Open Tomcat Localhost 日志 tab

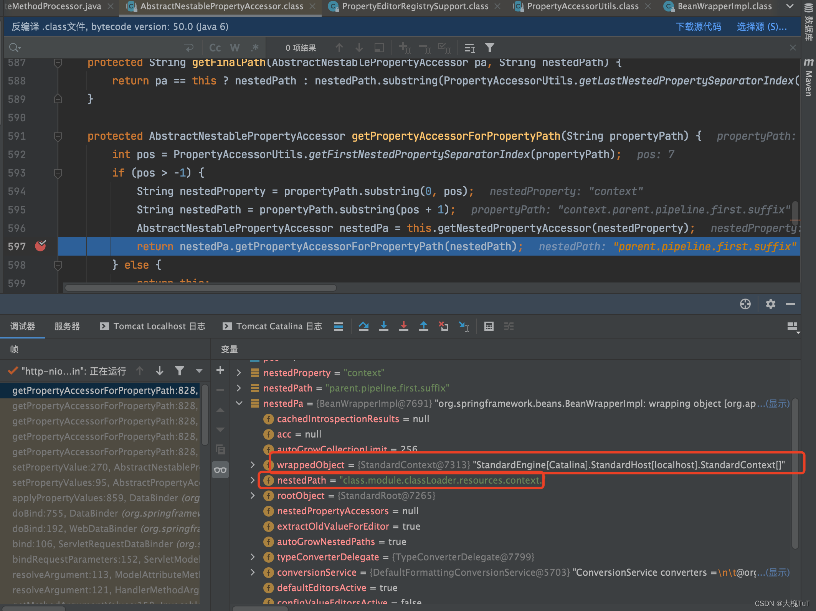152,326
